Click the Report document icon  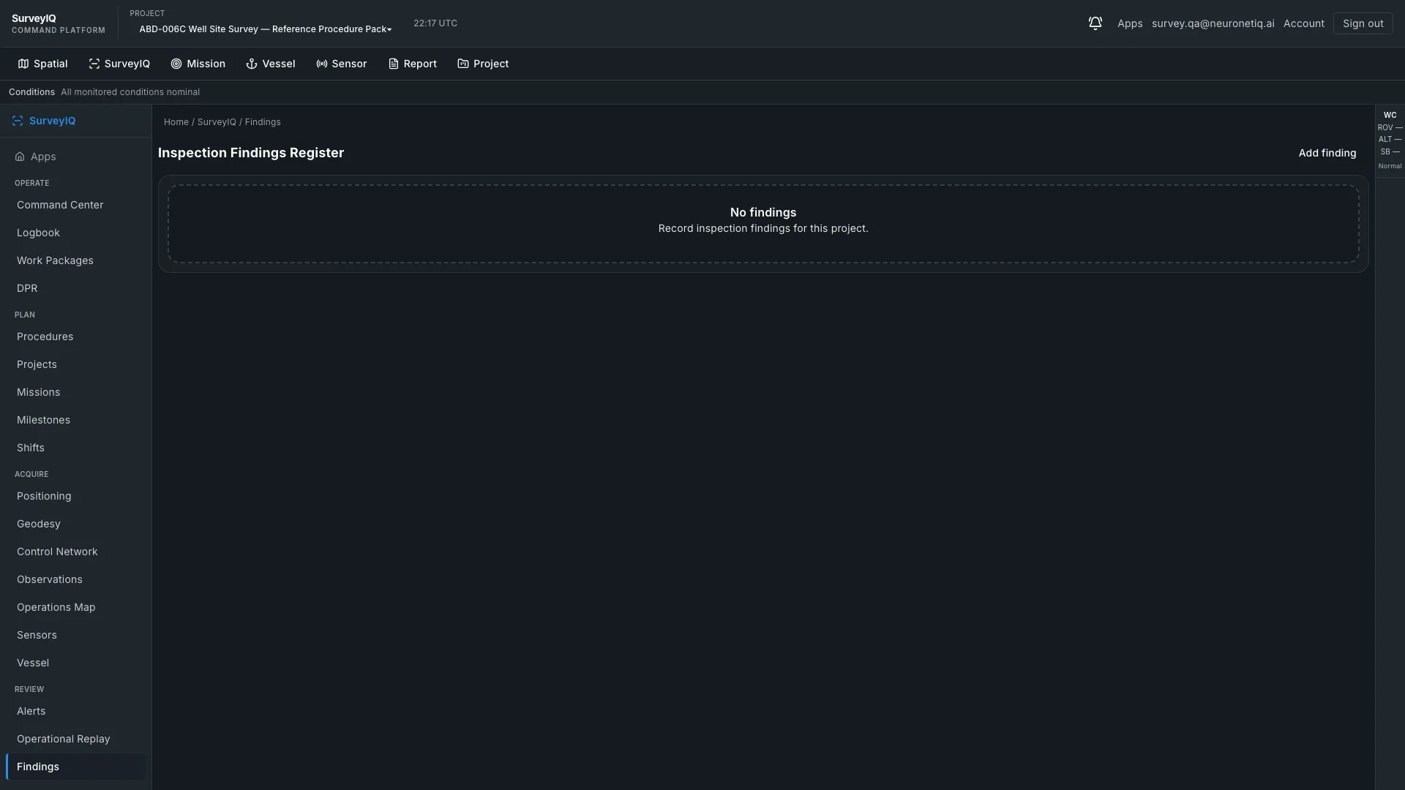point(394,64)
